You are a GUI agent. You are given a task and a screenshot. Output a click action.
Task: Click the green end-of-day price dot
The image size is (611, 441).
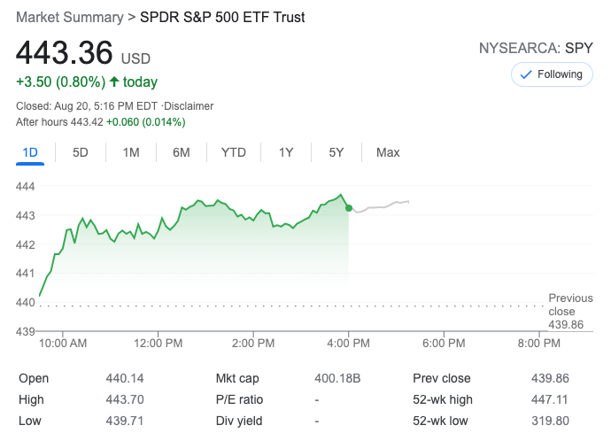coord(348,207)
